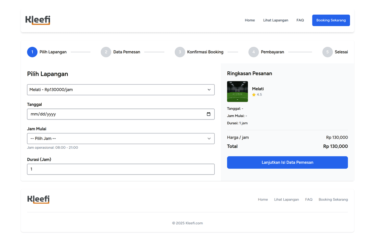Screen dimensions: 375x247
Task: Click the Jam operasional: 08:00 - 21:00 hint
Action: tap(52, 148)
